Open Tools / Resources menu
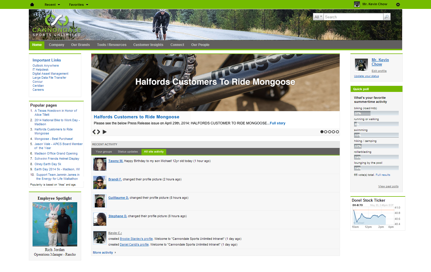The height and width of the screenshot is (272, 431). pos(112,45)
